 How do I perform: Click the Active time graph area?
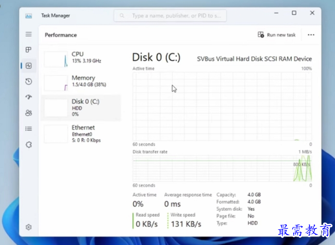[222, 106]
